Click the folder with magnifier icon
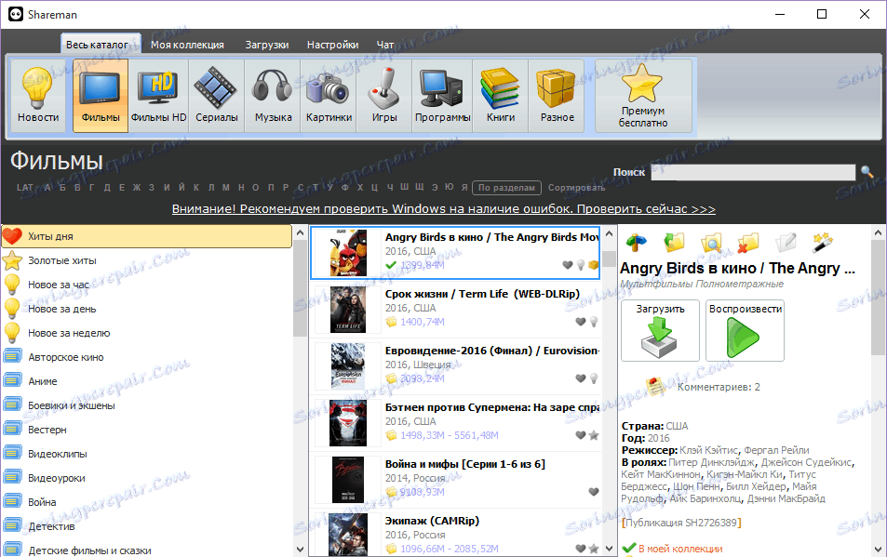The width and height of the screenshot is (887, 557). [711, 243]
